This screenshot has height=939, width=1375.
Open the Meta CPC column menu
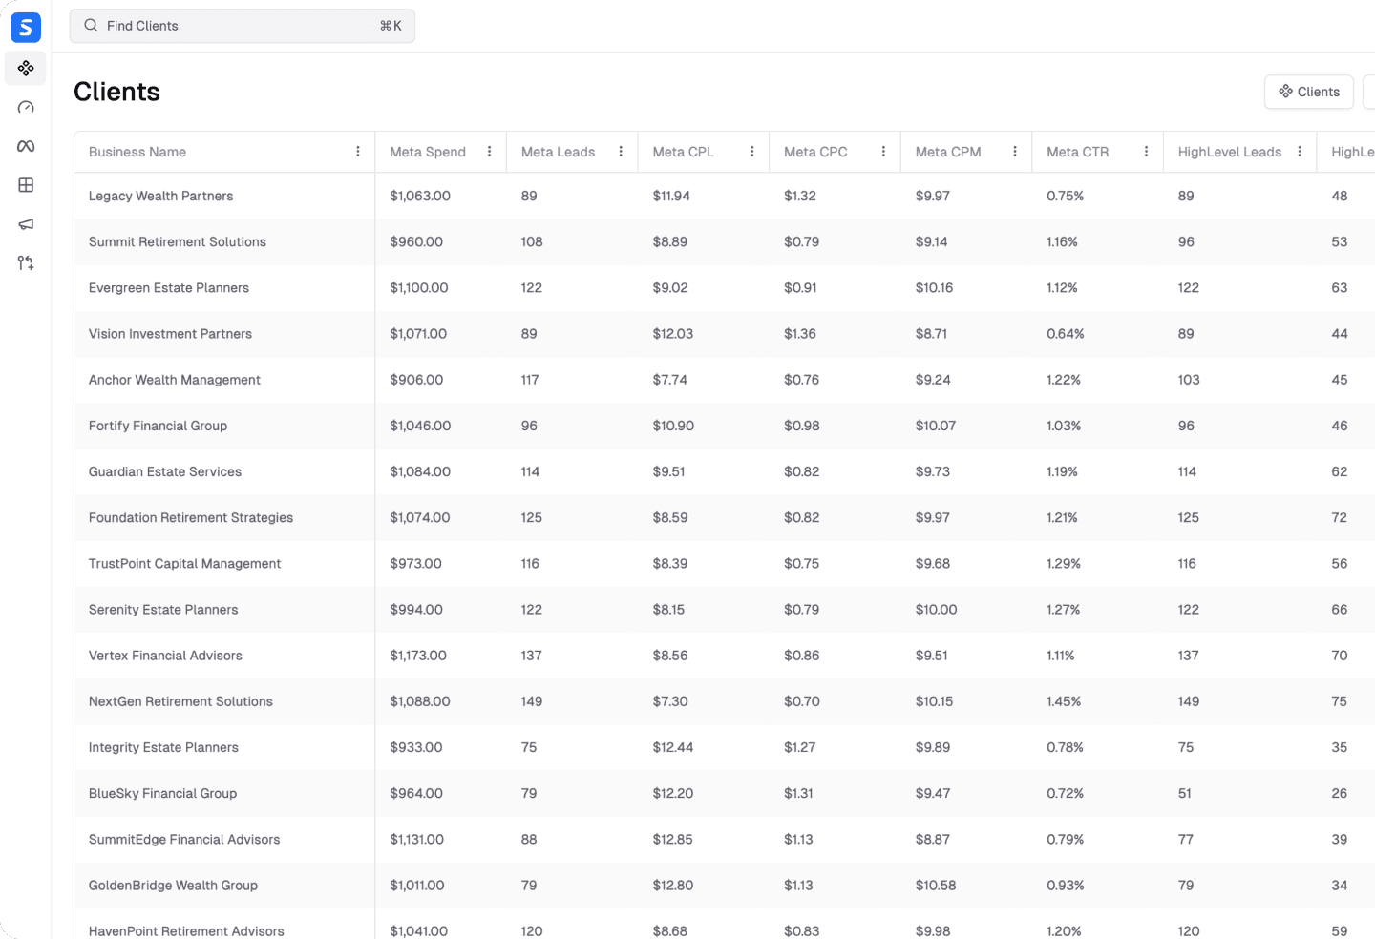pos(883,151)
